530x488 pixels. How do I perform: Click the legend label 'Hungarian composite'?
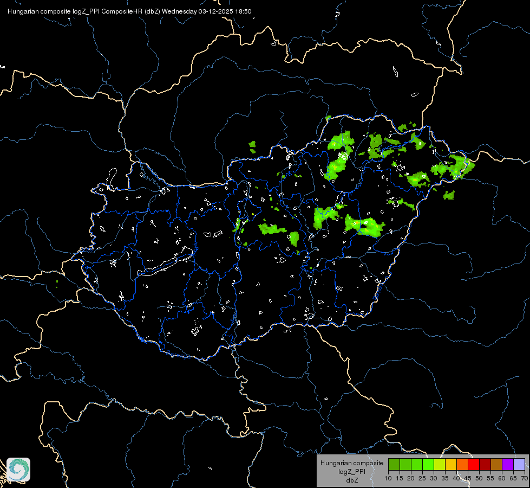[x=352, y=463]
